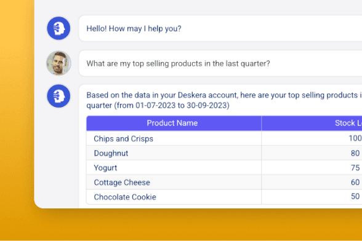The image size is (362, 241).
Task: Click the stock value 75 for Yogurt
Action: pos(355,168)
